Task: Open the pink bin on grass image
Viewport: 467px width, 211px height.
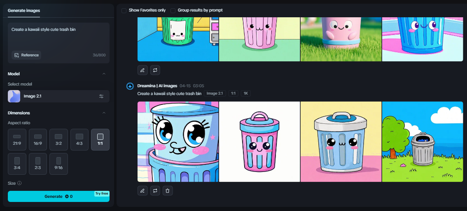Action: [x=341, y=39]
